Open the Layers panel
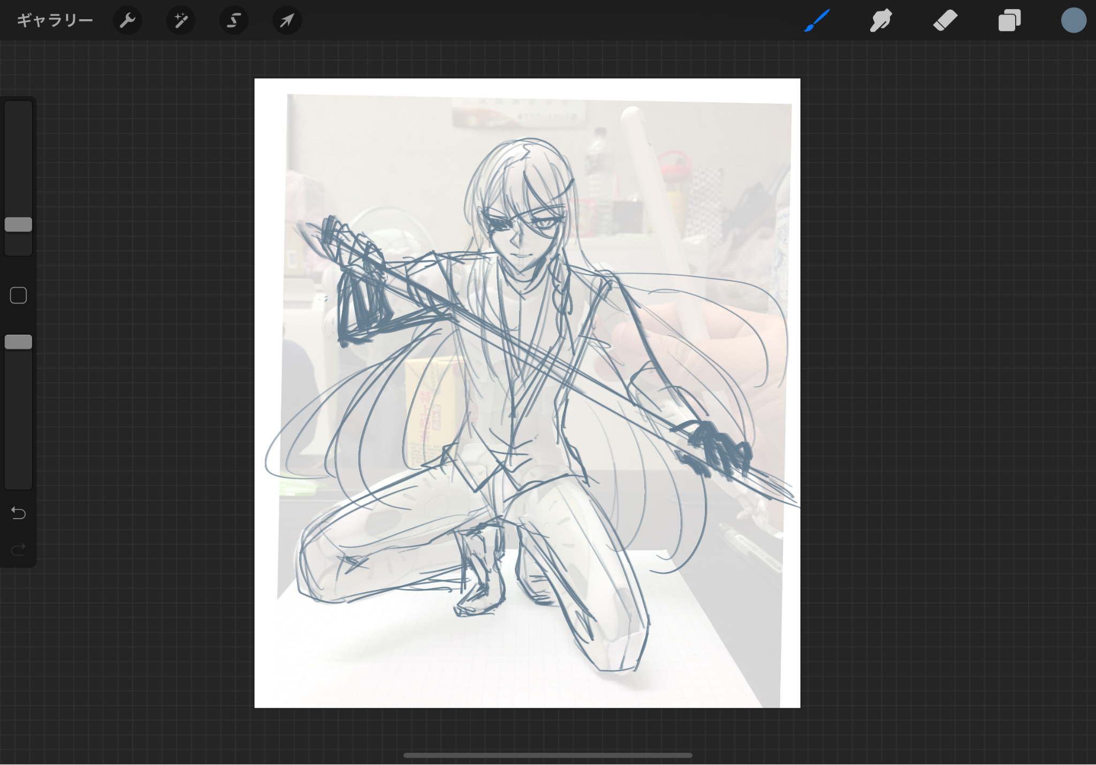The height and width of the screenshot is (765, 1096). (1009, 21)
